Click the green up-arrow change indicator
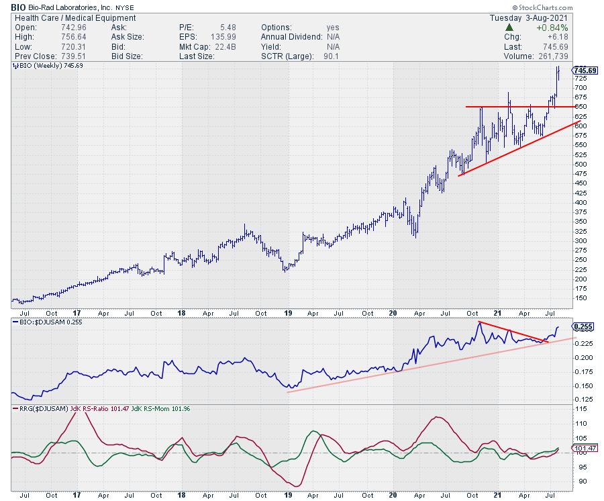Screen dimensions: 604x501 509,28
